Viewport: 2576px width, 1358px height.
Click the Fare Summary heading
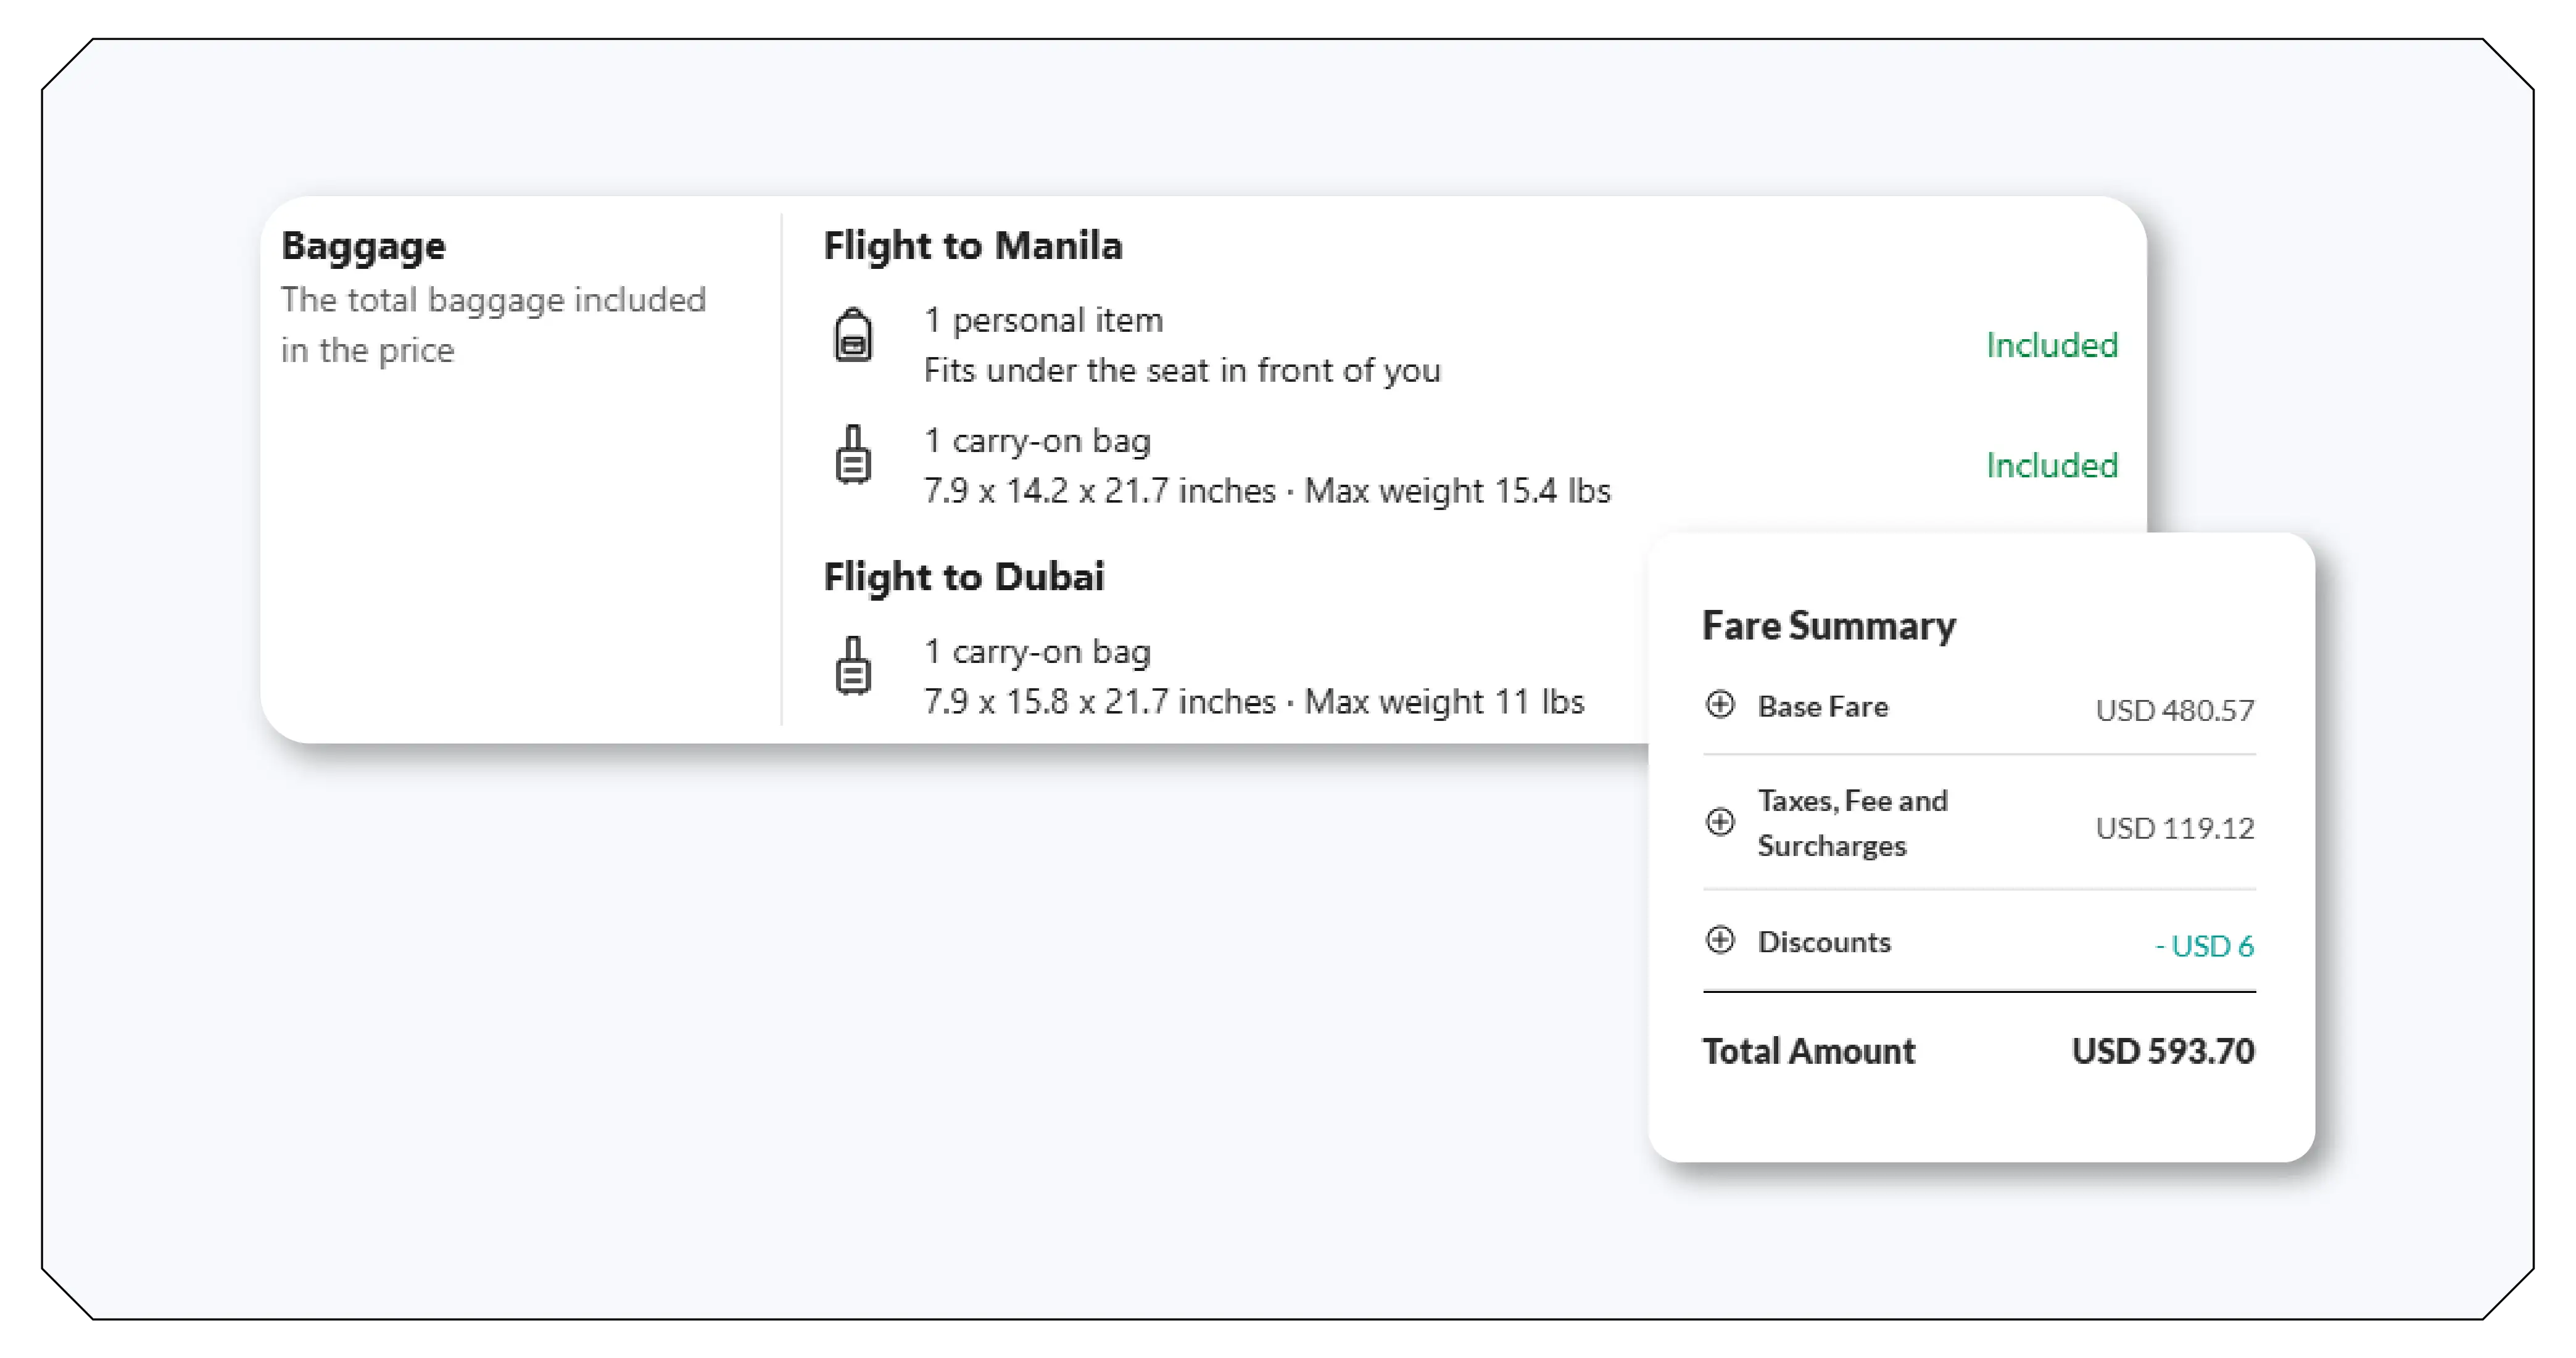[x=1828, y=625]
